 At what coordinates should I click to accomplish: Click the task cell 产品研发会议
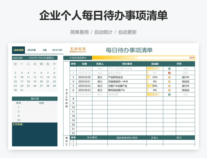[127, 77]
